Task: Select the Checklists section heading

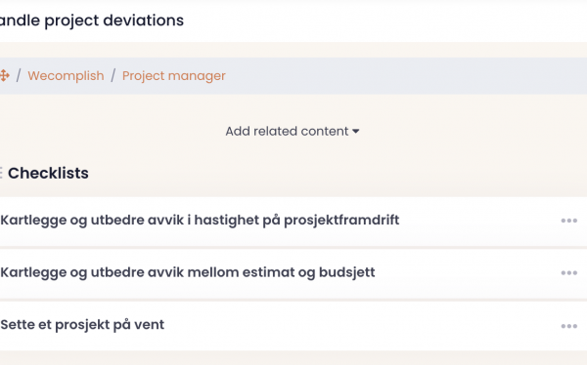Action: point(48,173)
